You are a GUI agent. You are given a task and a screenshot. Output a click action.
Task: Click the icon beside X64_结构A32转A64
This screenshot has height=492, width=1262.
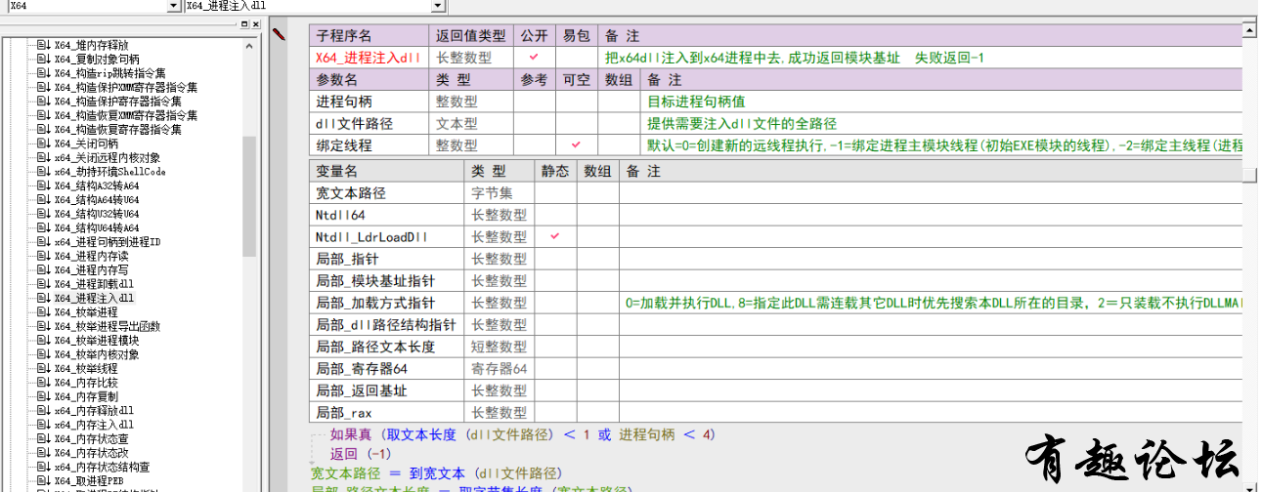tap(43, 185)
